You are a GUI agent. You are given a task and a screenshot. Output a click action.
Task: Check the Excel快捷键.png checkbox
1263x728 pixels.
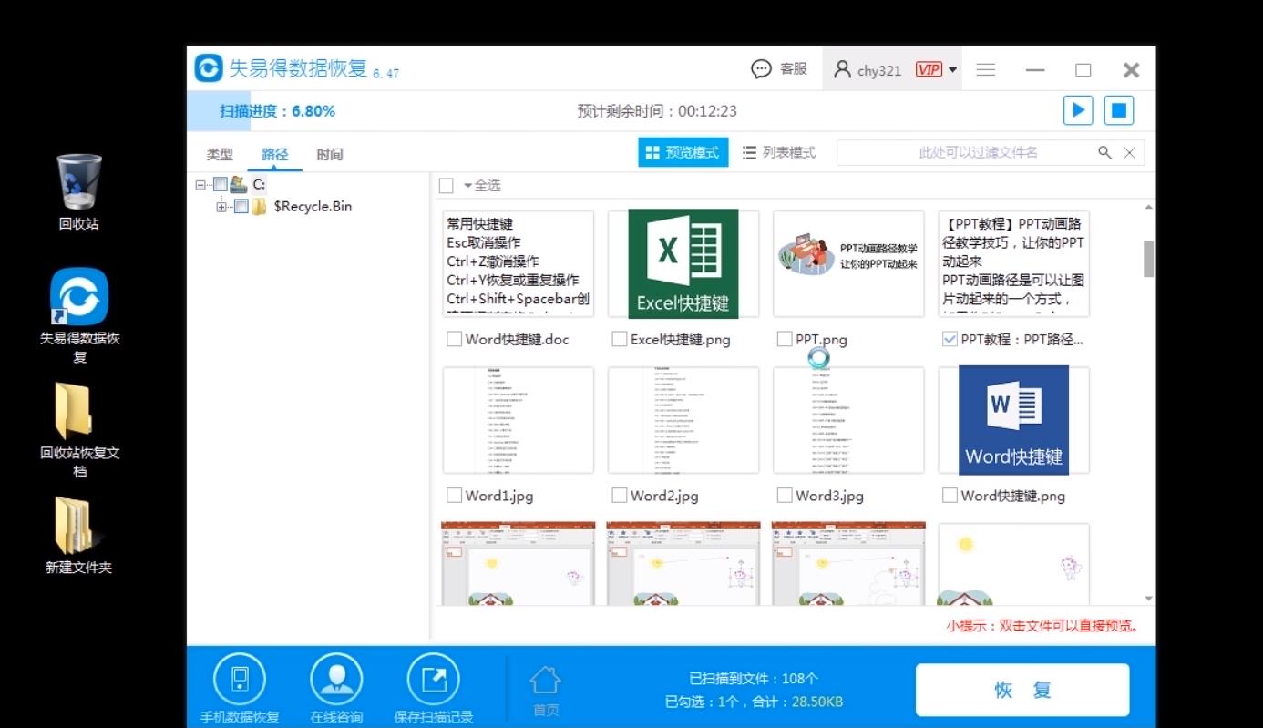tap(620, 340)
